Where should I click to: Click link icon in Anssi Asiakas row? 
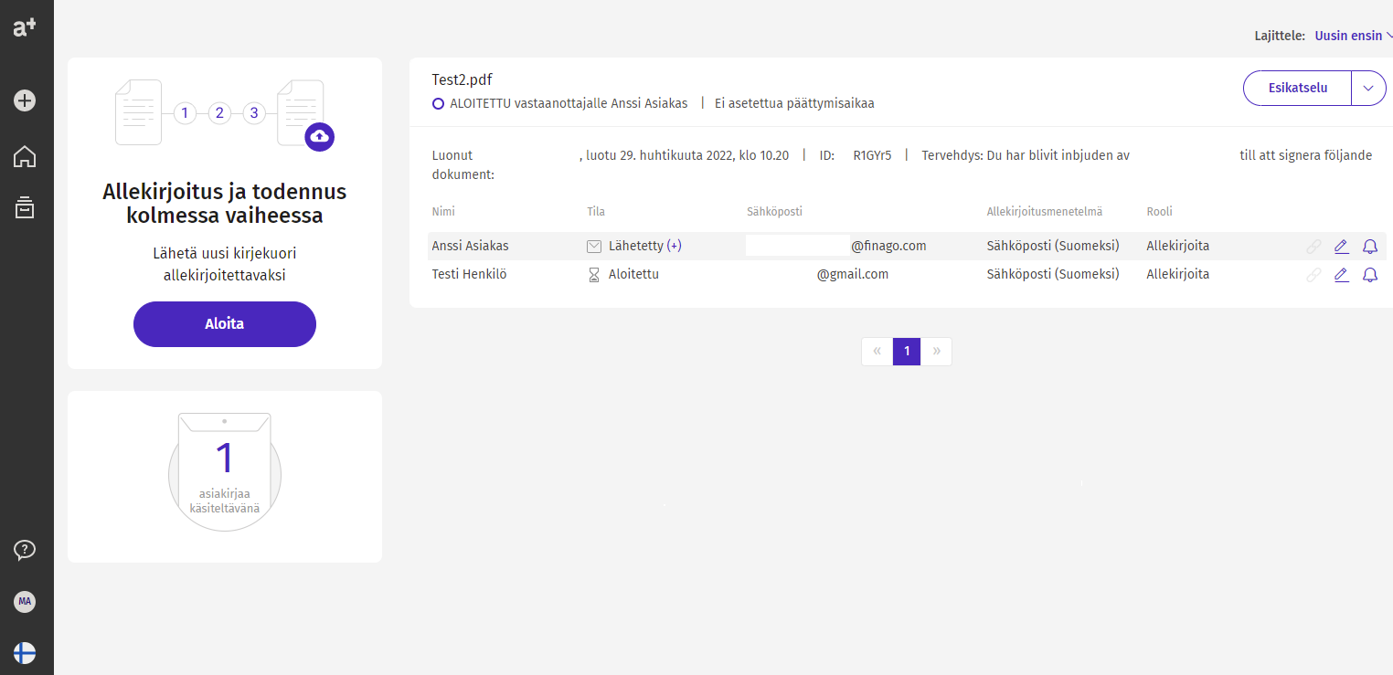(1313, 247)
